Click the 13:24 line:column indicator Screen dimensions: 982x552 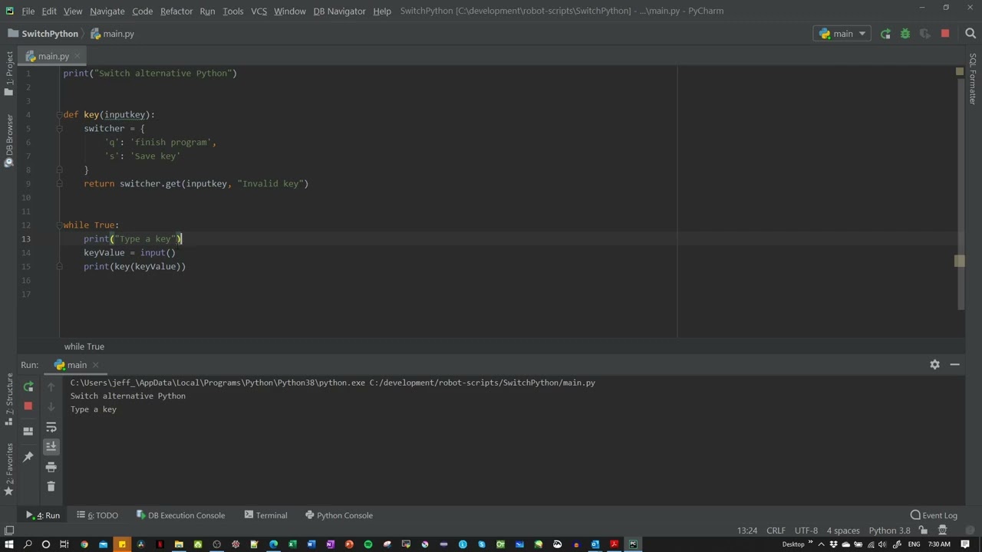(747, 531)
